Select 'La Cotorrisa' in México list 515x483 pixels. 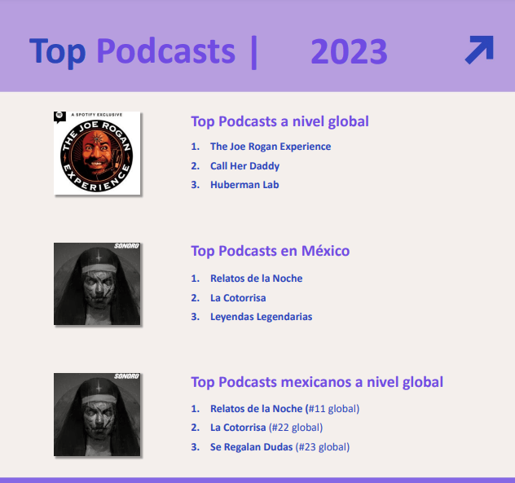point(238,298)
